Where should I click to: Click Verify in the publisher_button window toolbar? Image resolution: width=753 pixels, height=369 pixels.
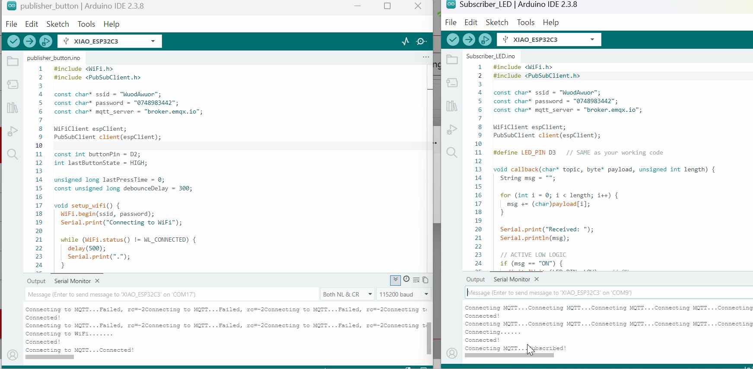click(14, 41)
